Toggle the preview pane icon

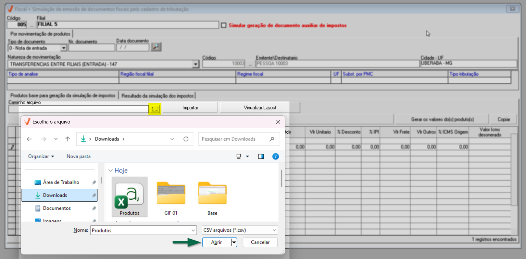(261, 157)
